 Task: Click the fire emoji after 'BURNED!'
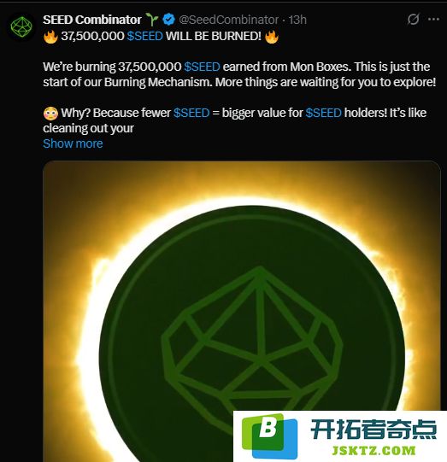272,37
